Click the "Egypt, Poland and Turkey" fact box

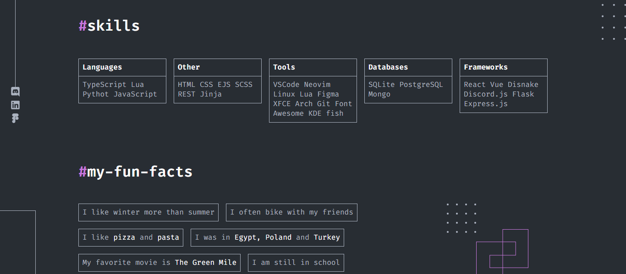tap(267, 237)
